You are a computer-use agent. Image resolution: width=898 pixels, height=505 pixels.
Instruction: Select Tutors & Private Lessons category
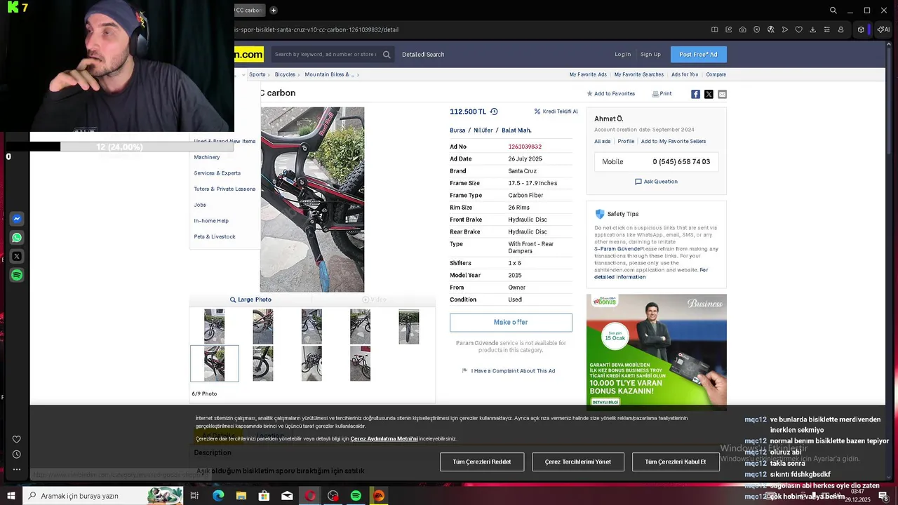pos(224,189)
